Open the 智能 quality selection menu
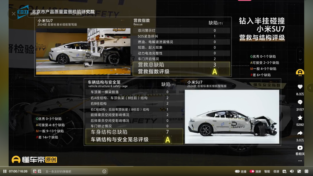Screen dimensions: 313x176 267,171
